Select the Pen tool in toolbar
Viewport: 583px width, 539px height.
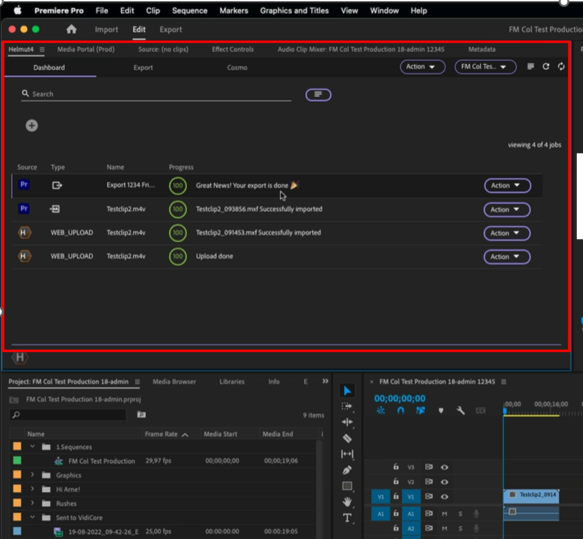pyautogui.click(x=348, y=470)
